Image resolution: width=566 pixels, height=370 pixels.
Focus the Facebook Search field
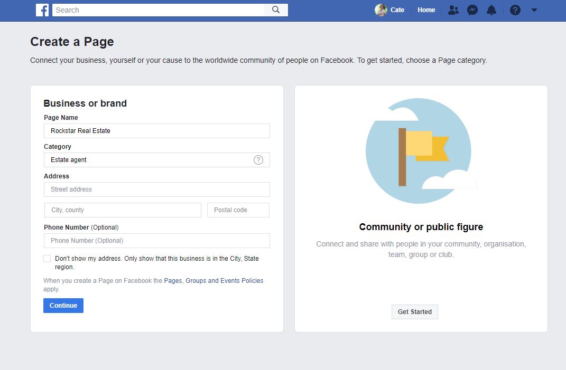tap(158, 10)
